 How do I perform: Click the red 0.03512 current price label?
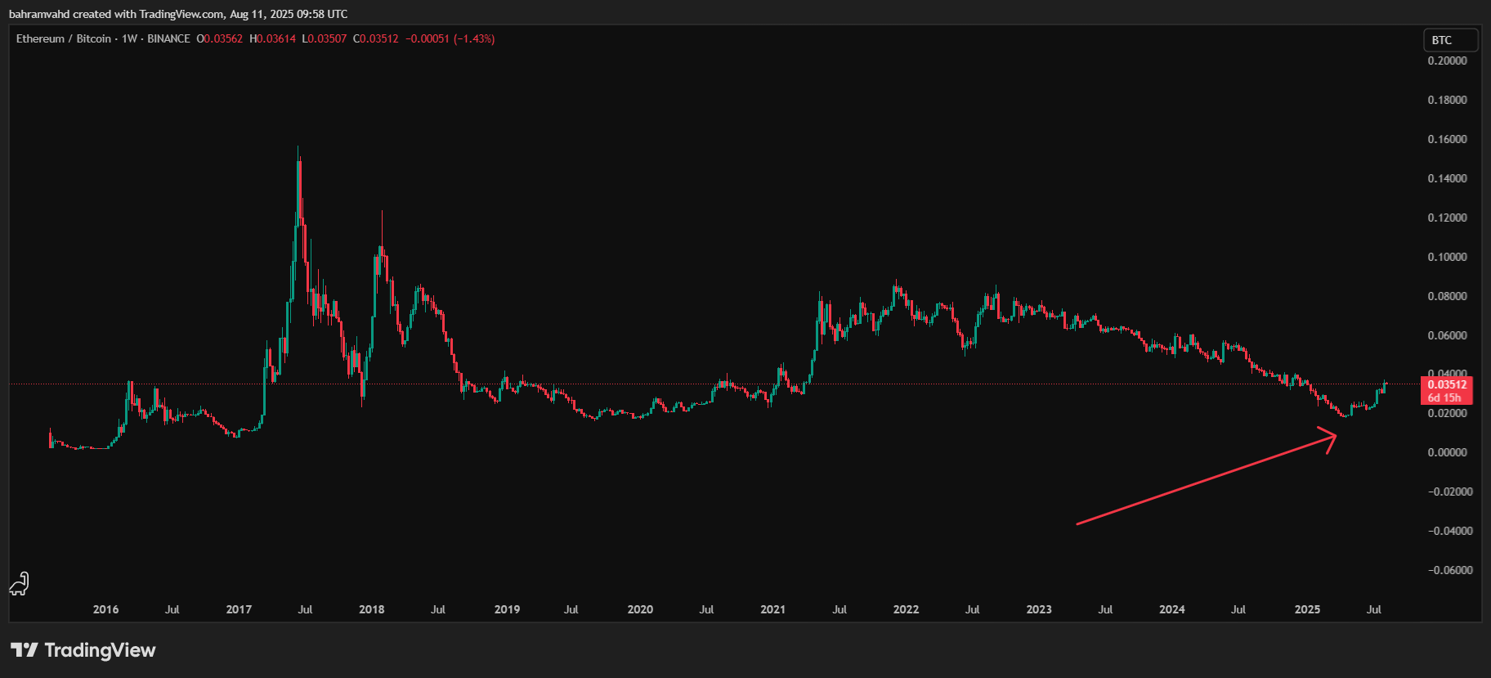[x=1447, y=384]
